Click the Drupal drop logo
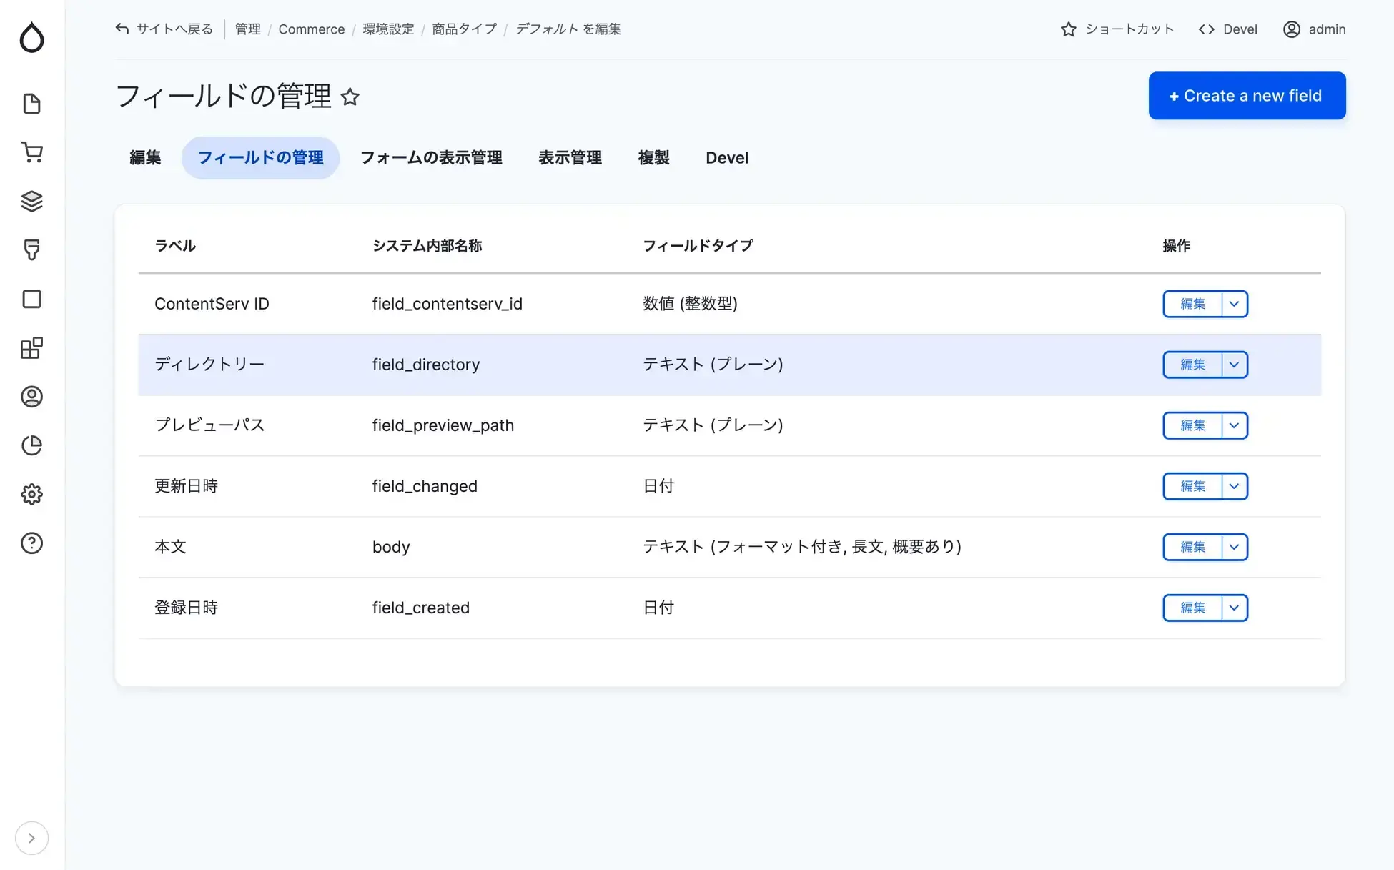 point(31,37)
